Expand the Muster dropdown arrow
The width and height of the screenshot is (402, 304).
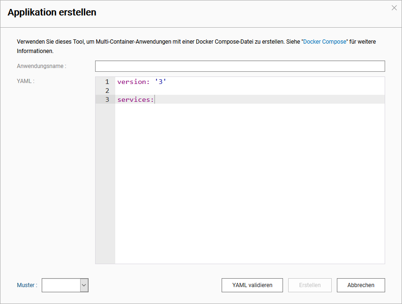pyautogui.click(x=84, y=285)
